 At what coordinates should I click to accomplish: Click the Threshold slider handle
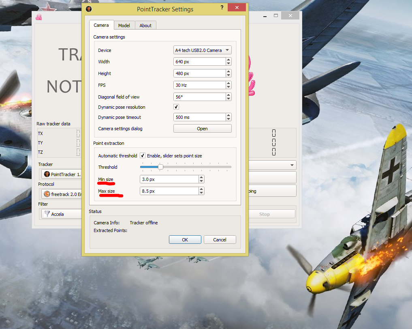click(160, 167)
